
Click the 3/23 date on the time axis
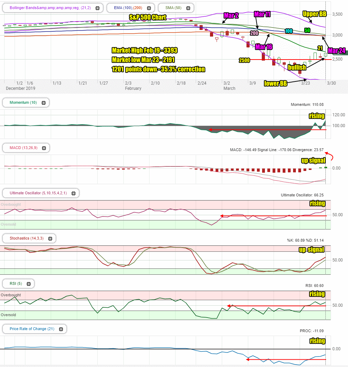(x=306, y=83)
